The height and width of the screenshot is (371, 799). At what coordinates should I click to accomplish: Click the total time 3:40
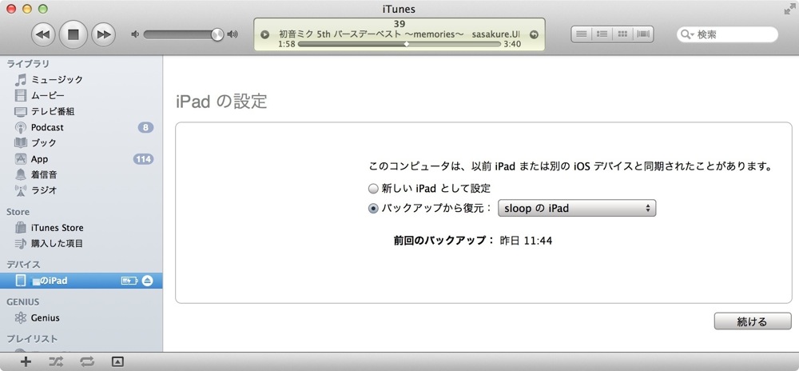pyautogui.click(x=512, y=44)
